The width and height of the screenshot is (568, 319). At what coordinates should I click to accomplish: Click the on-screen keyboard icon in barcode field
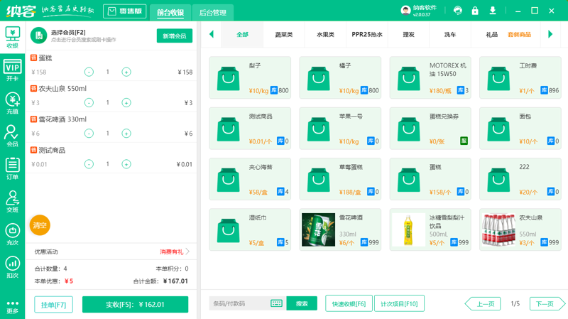coord(276,303)
